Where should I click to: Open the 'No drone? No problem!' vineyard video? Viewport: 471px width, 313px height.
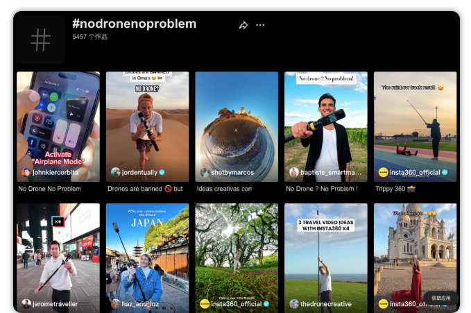(326, 126)
